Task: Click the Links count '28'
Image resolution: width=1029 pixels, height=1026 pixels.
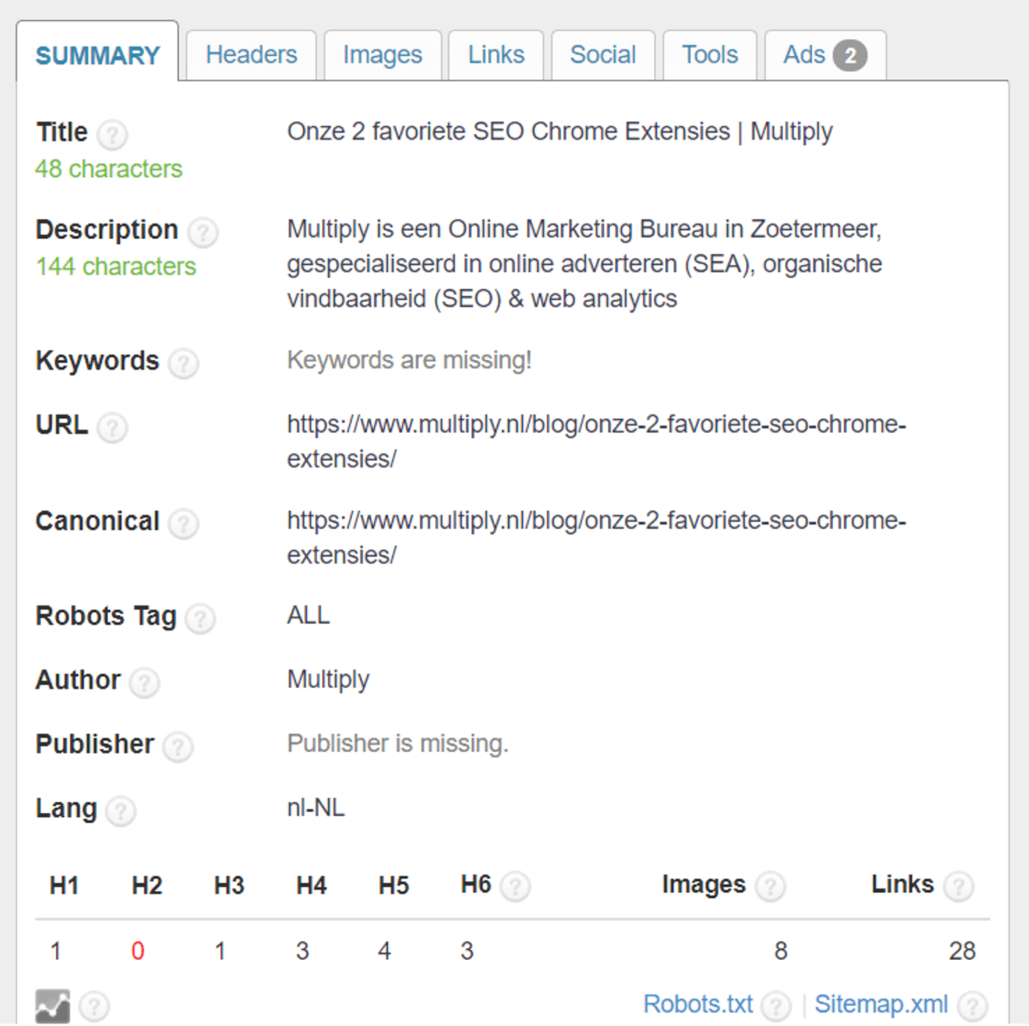Action: tap(962, 951)
